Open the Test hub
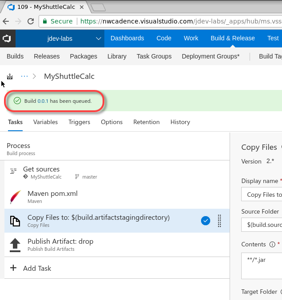The height and width of the screenshot is (300, 282). [x=273, y=38]
